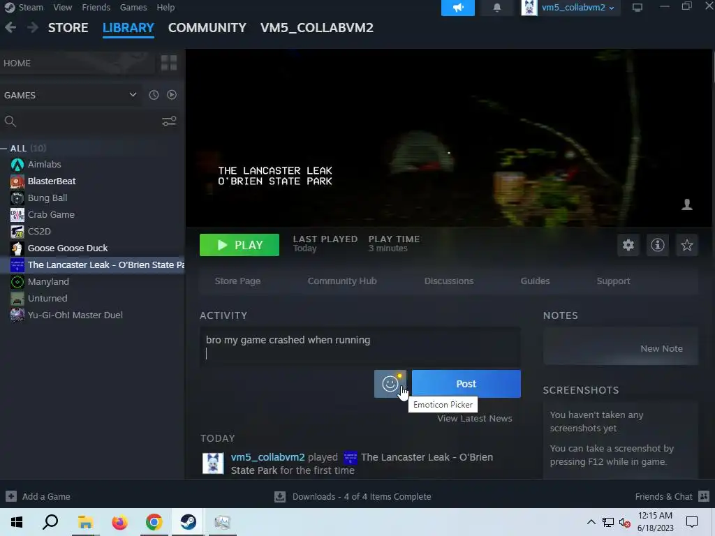Click vm5_collabvm2 username in activity feed
This screenshot has height=536, width=715.
tap(267, 457)
